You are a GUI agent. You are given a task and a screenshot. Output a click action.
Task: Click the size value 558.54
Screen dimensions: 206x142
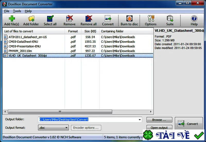[90, 37]
